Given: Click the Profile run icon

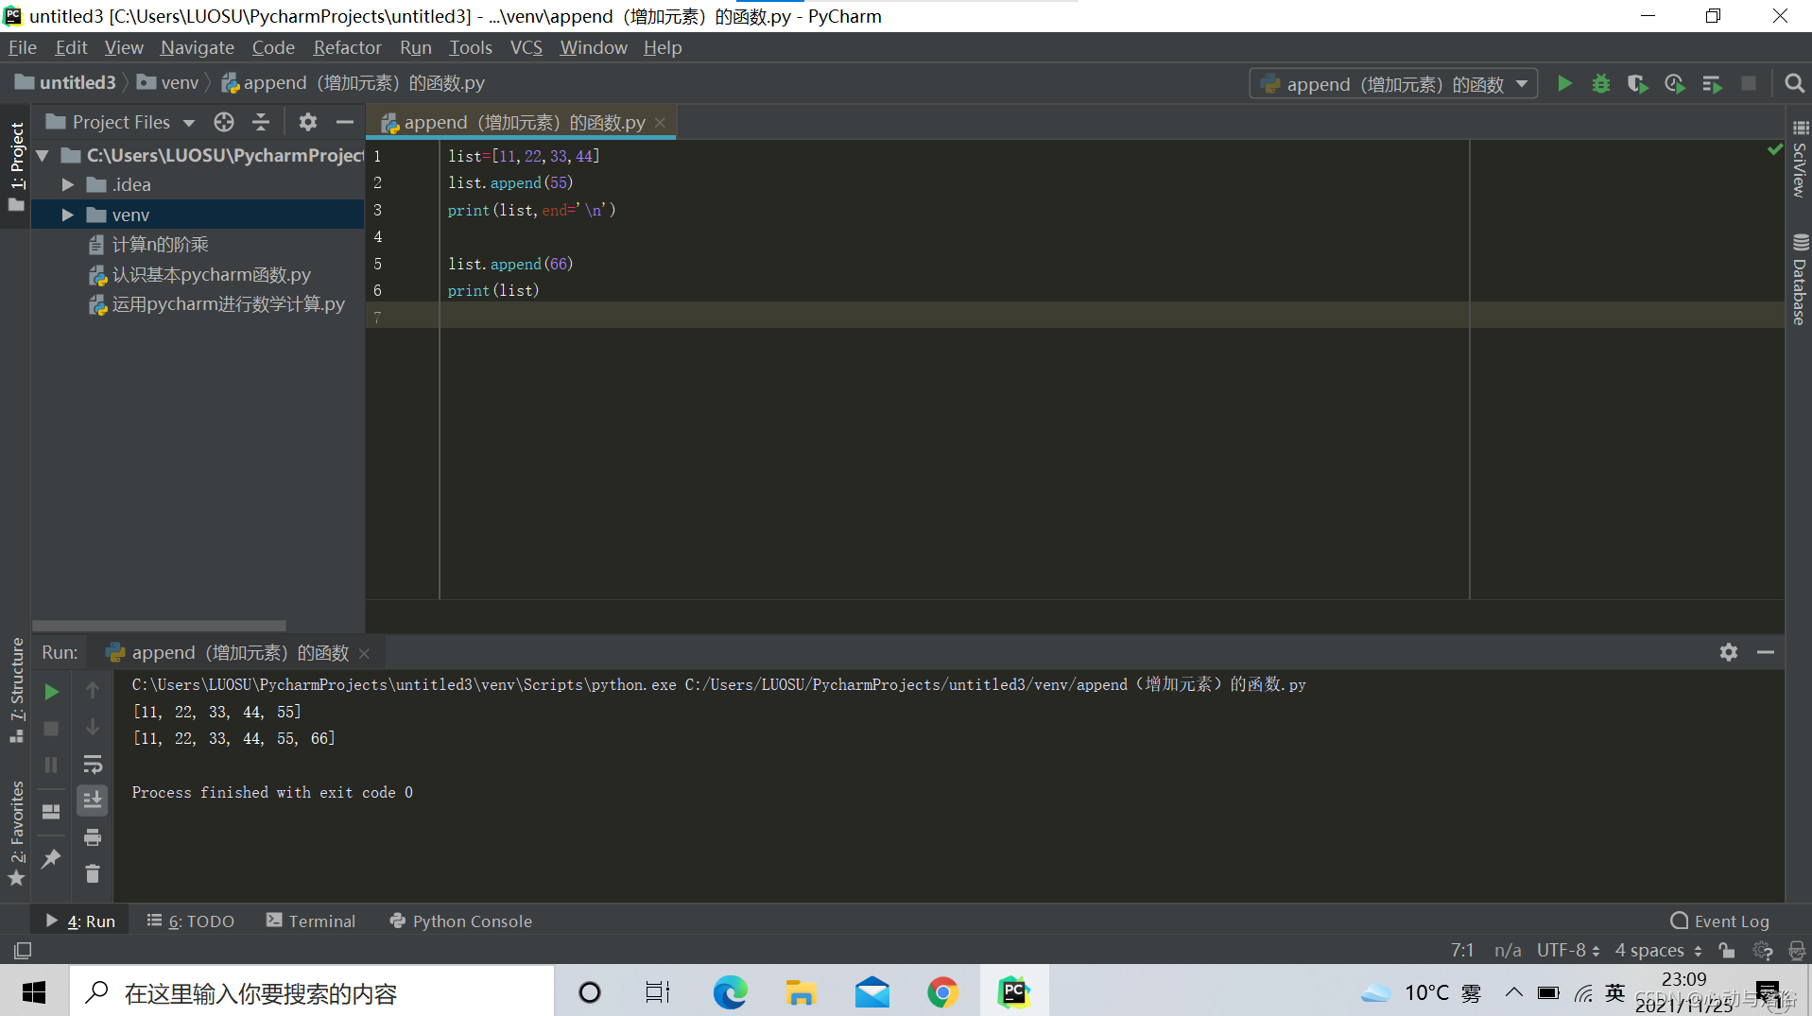Looking at the screenshot, I should tap(1674, 84).
